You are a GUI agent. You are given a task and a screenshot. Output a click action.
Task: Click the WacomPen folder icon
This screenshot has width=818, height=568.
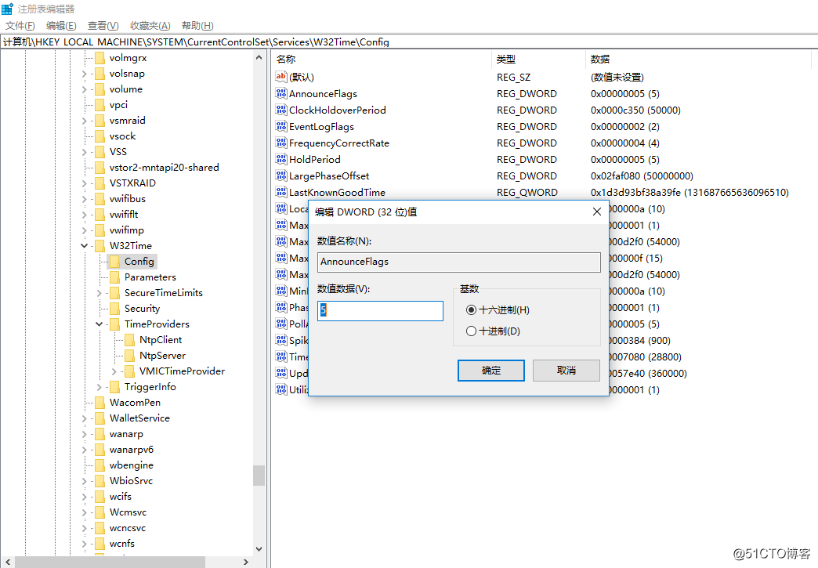click(100, 403)
